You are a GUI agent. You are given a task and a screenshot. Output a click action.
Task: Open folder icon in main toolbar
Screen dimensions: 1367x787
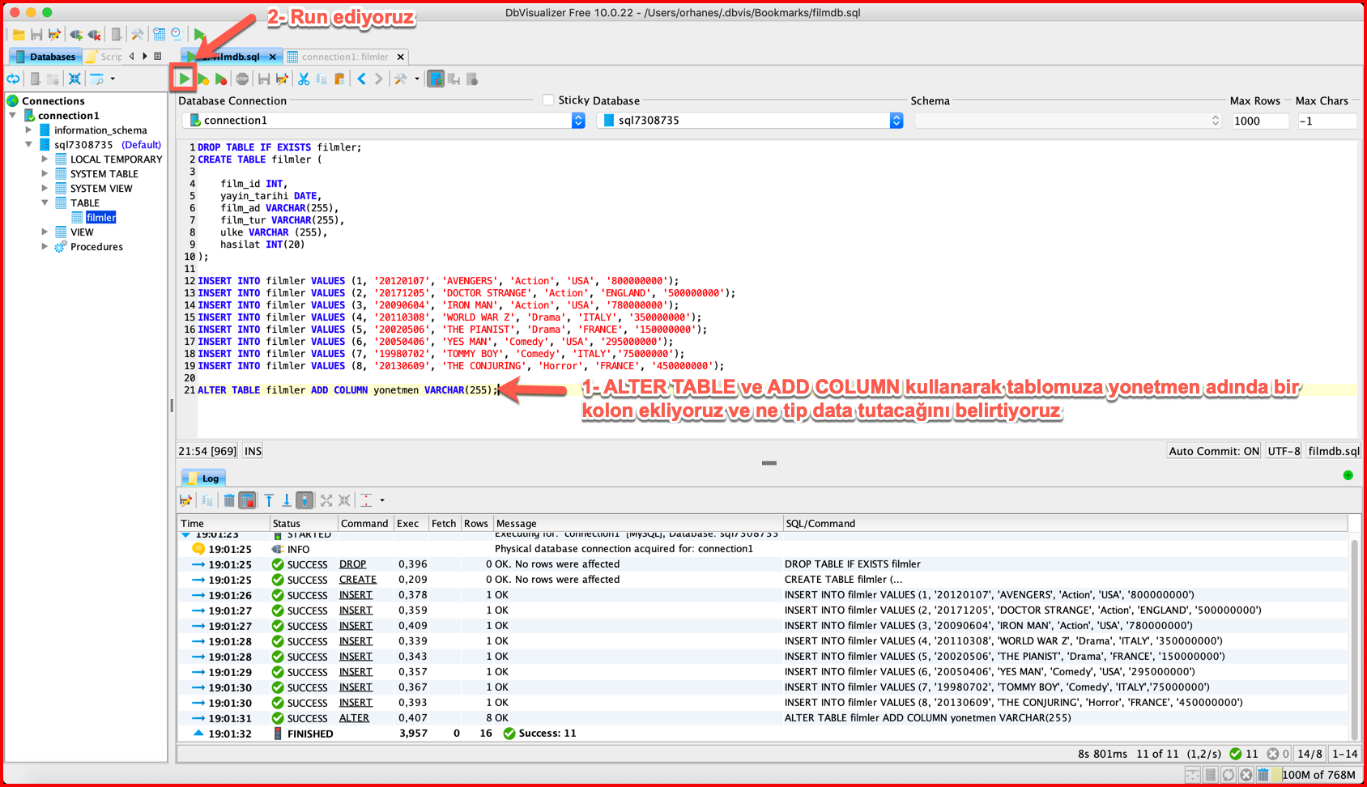tap(18, 34)
